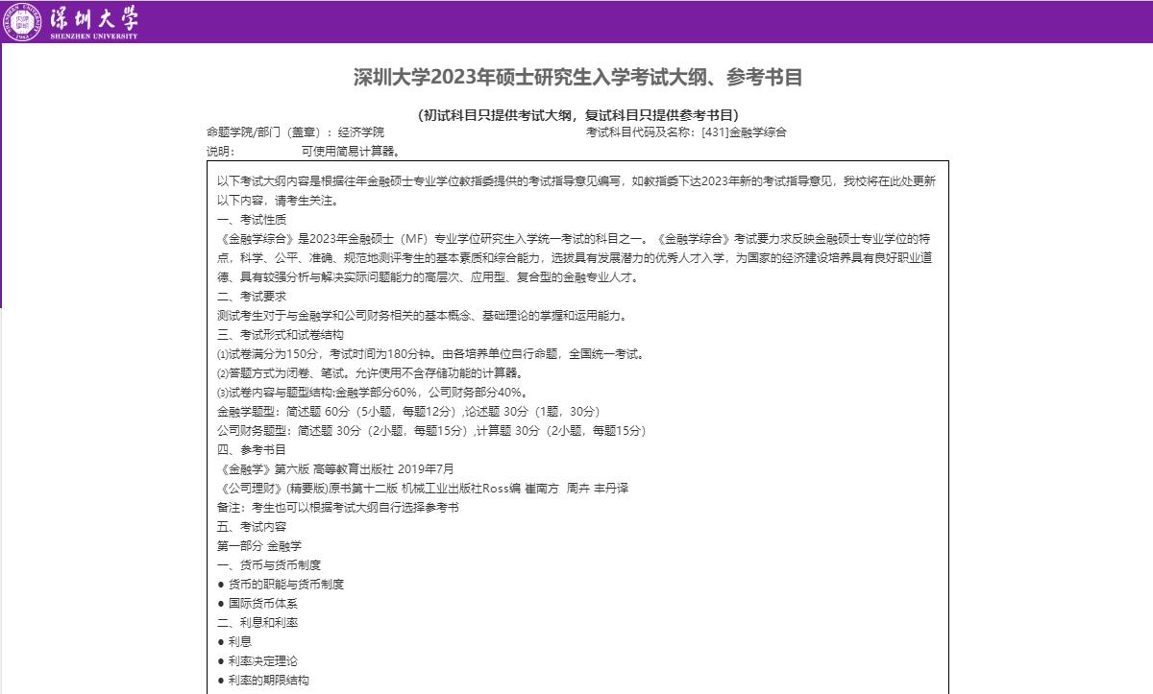This screenshot has height=694, width=1153.
Task: Click paragraph beginning 《金融学综合》是2023年金融硕士
Action: (x=576, y=258)
